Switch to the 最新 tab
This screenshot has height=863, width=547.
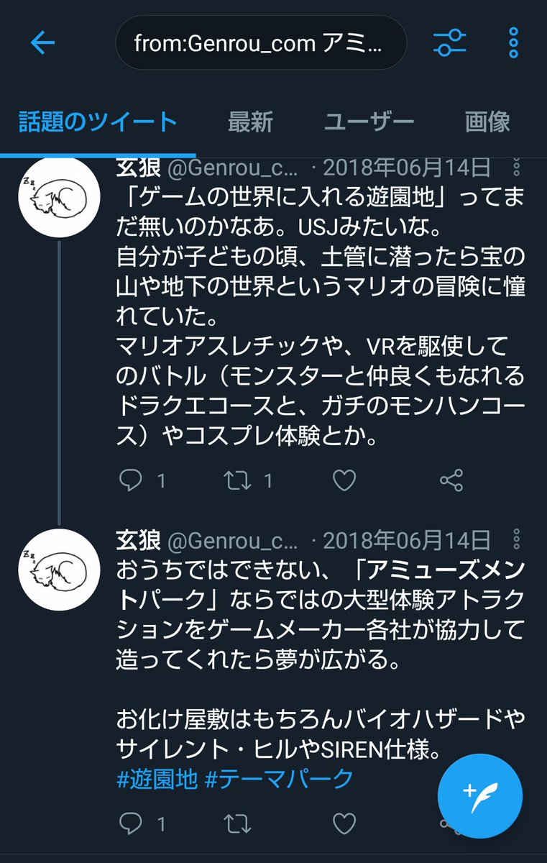pos(250,122)
